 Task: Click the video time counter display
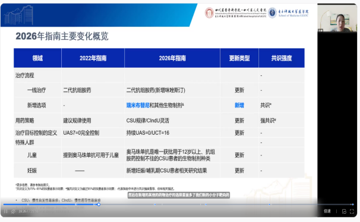(29, 211)
